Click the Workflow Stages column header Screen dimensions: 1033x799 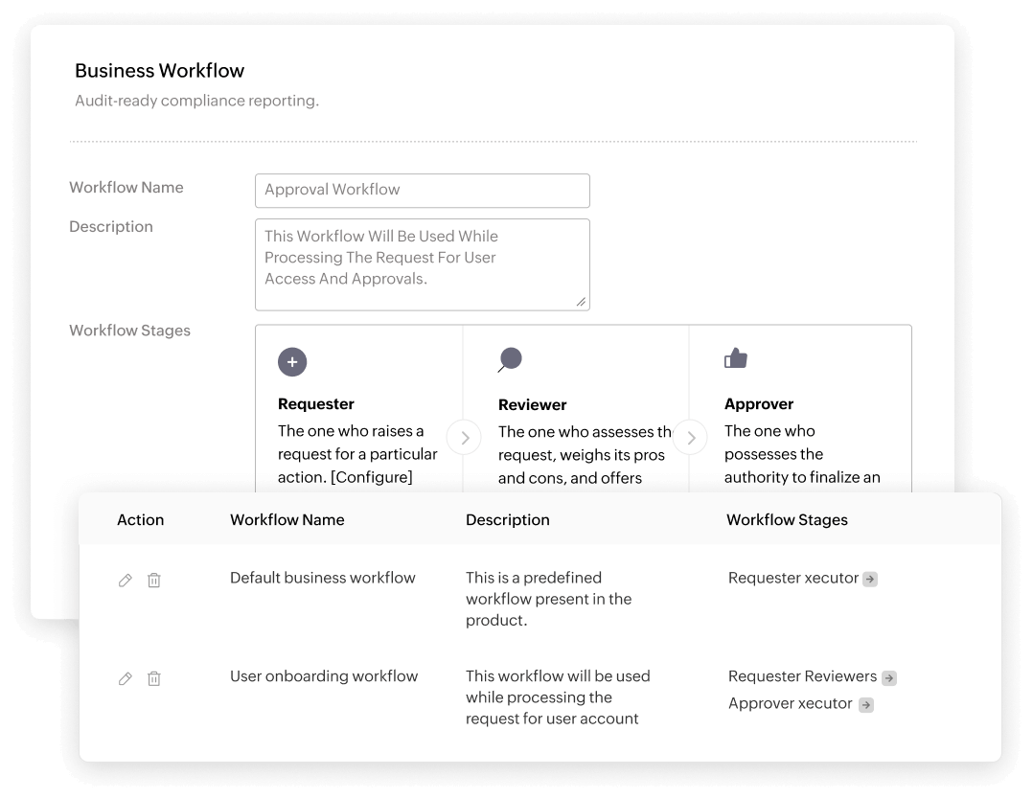coord(787,519)
